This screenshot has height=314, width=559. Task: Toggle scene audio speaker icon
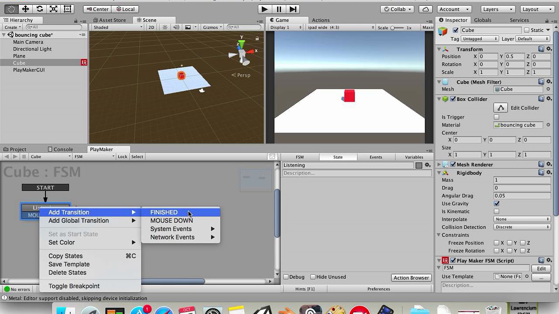coord(176,27)
